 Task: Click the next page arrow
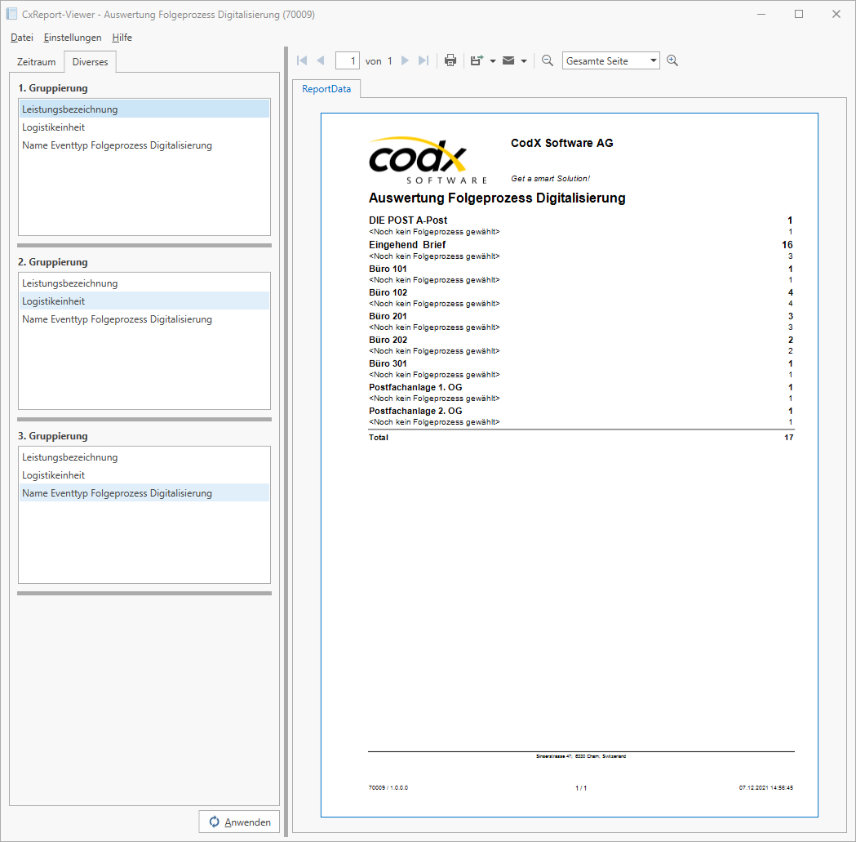pos(406,60)
